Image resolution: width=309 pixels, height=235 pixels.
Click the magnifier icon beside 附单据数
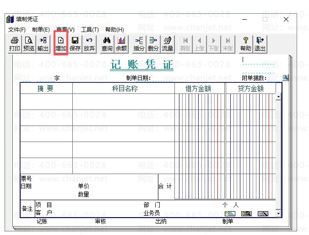[285, 77]
